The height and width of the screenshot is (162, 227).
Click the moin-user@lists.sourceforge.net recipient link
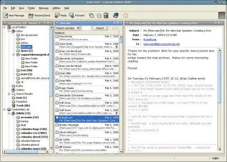point(162,44)
